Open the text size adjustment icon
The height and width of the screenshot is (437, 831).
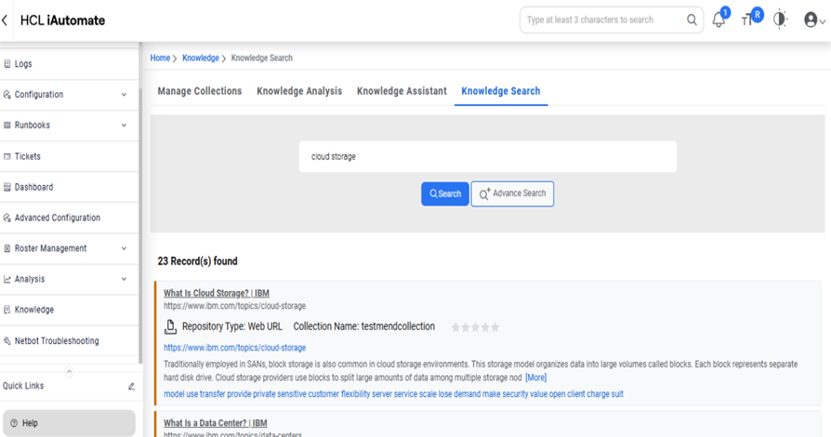[749, 20]
